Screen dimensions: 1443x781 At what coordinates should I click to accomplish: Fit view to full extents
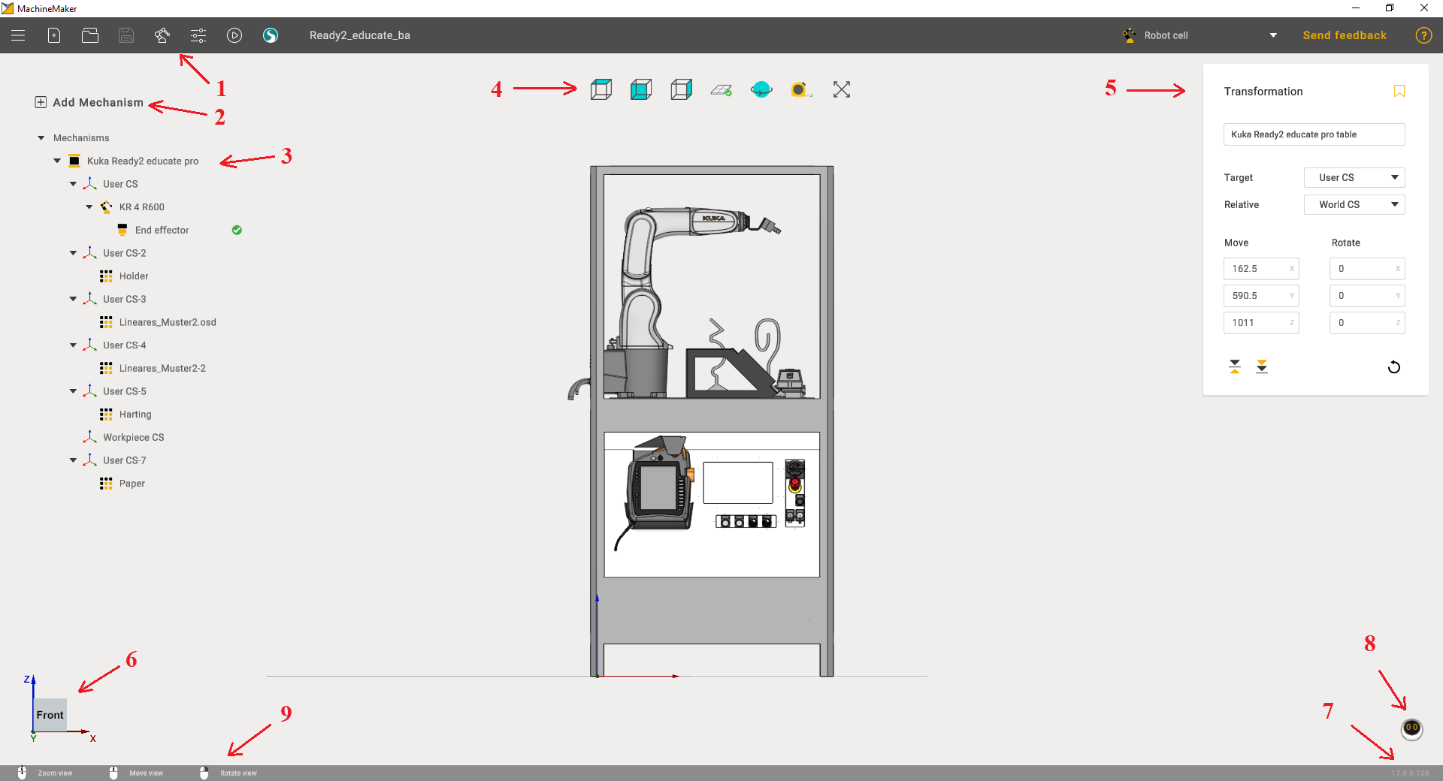click(842, 90)
